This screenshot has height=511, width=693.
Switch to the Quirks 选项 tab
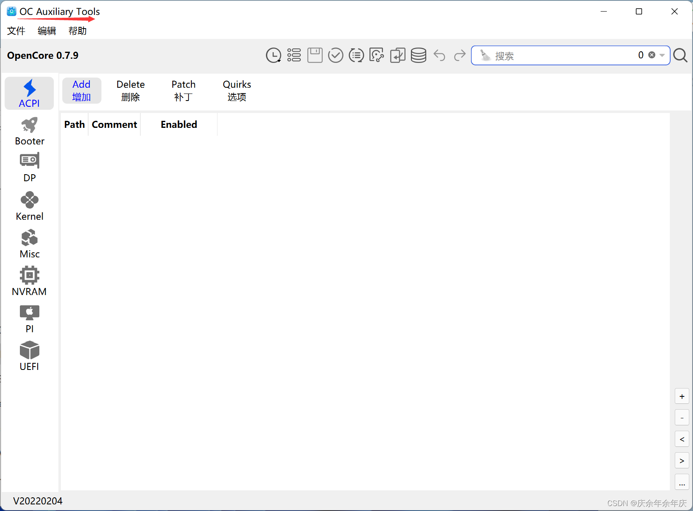click(237, 91)
